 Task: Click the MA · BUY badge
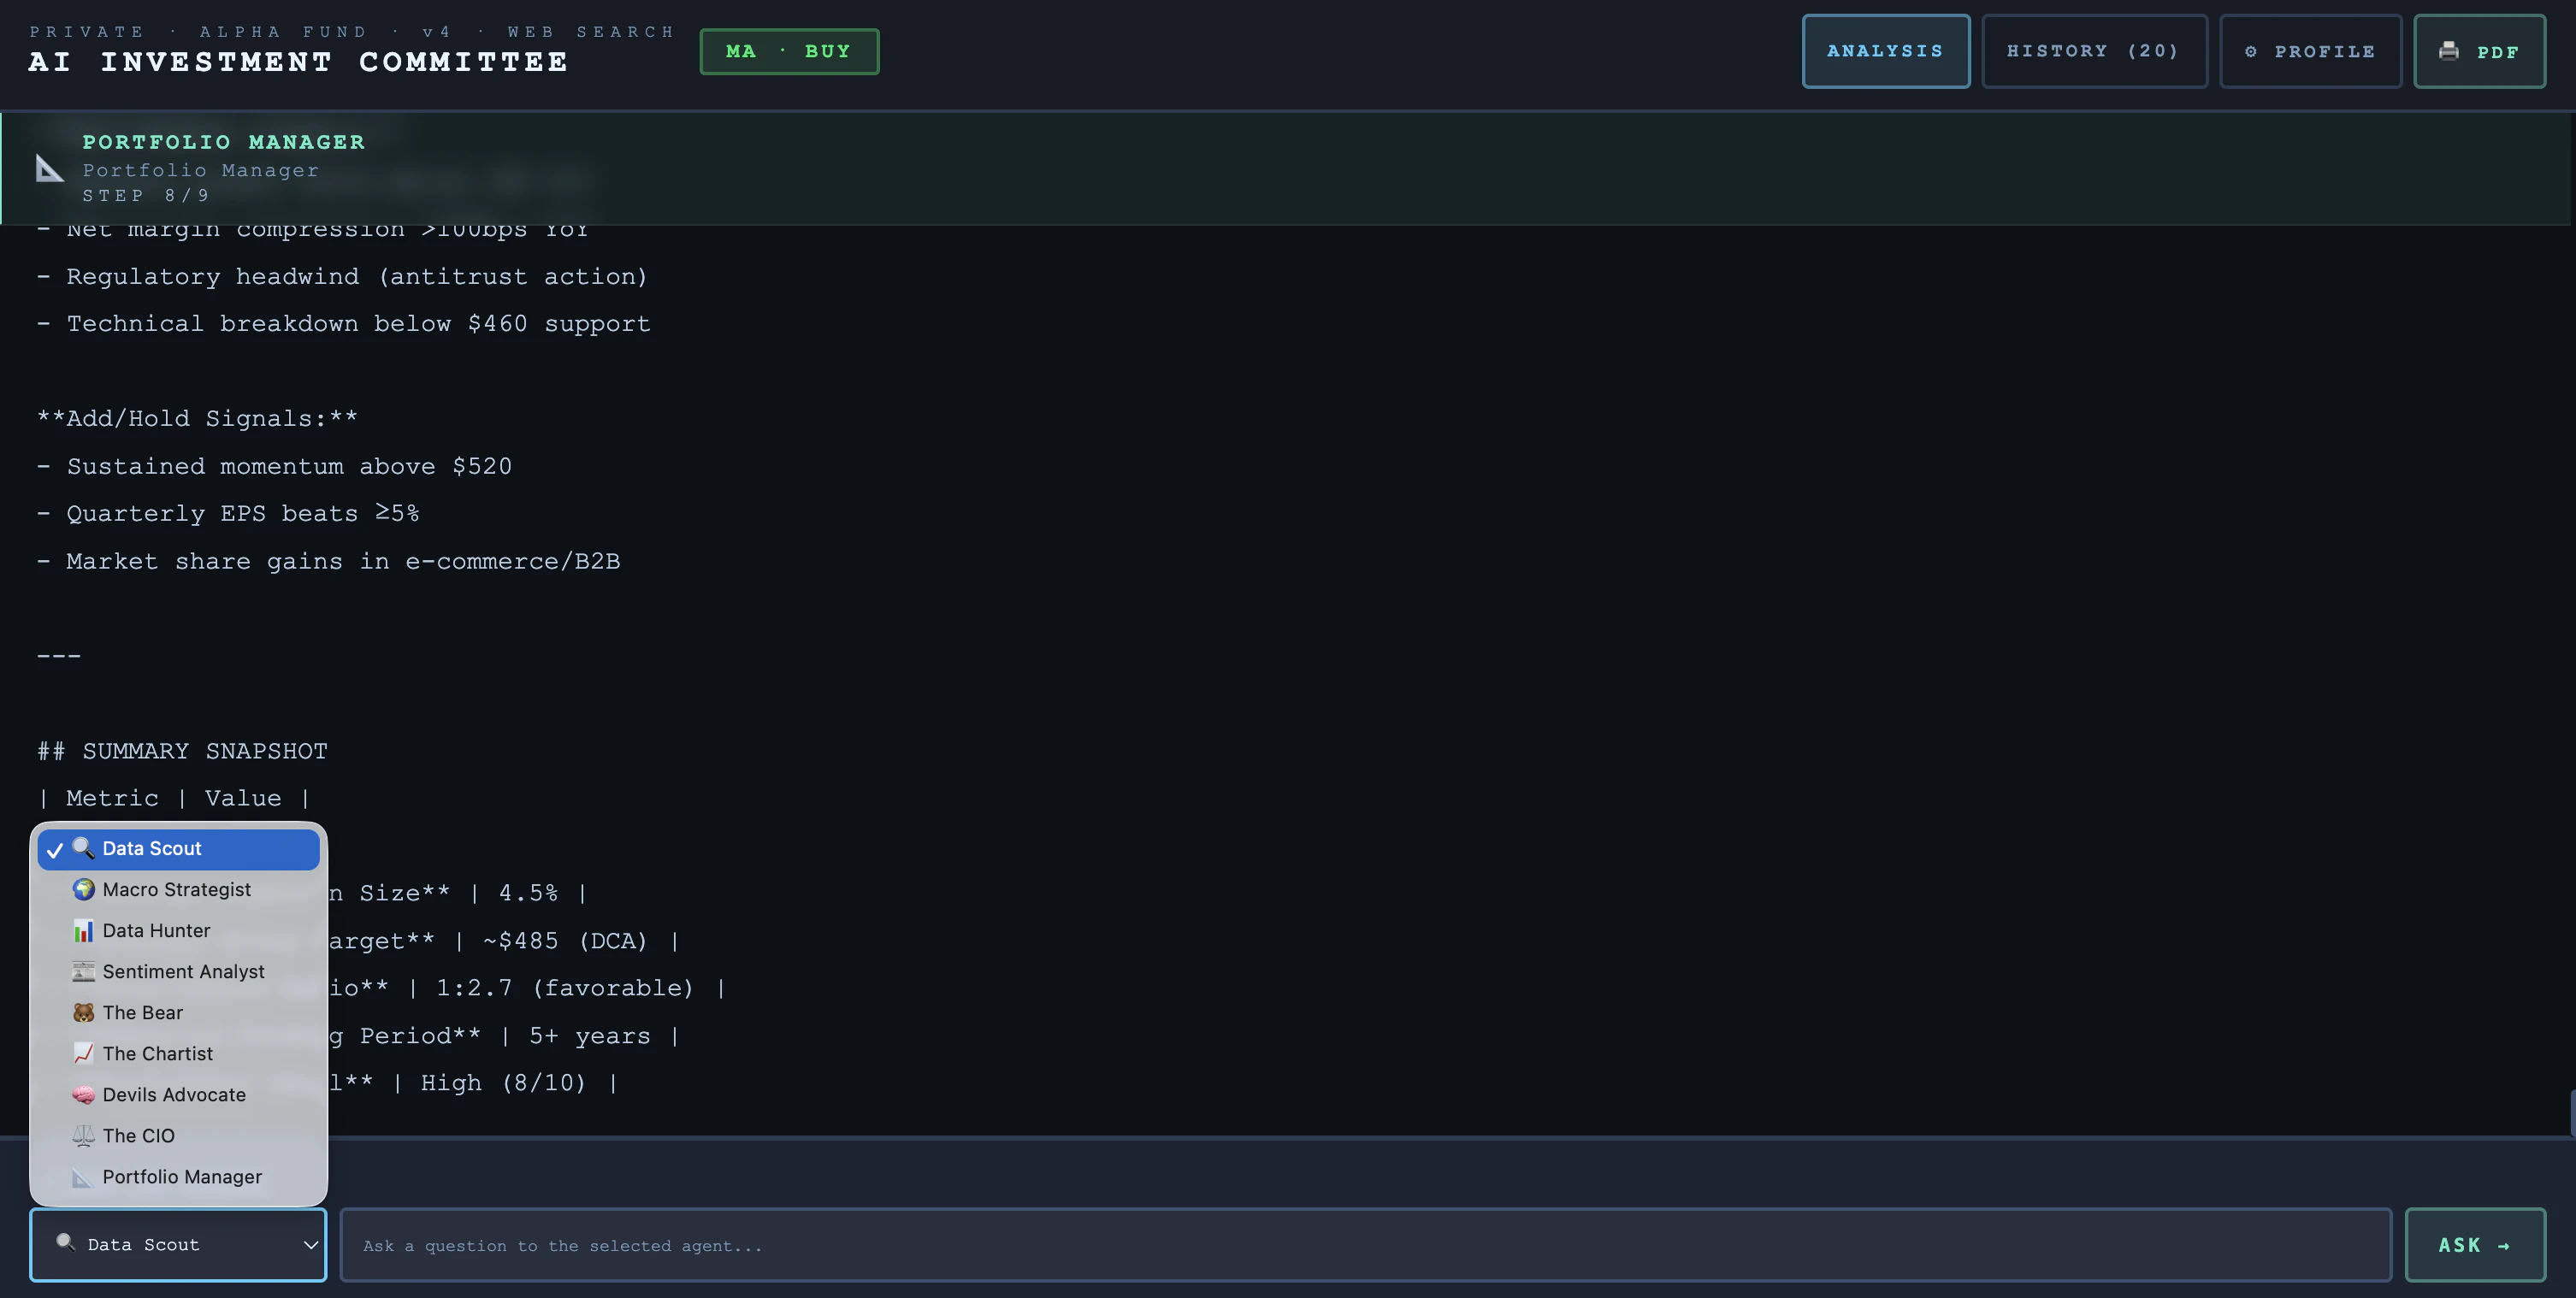click(788, 51)
